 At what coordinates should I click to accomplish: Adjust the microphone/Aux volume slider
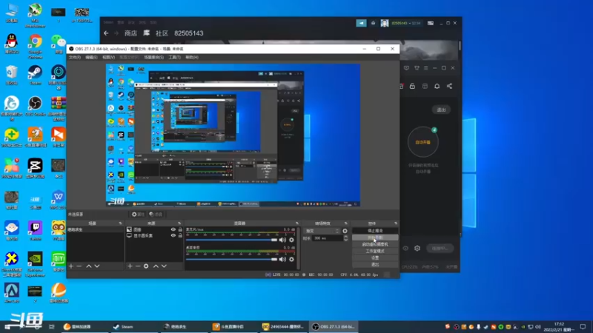click(231, 240)
